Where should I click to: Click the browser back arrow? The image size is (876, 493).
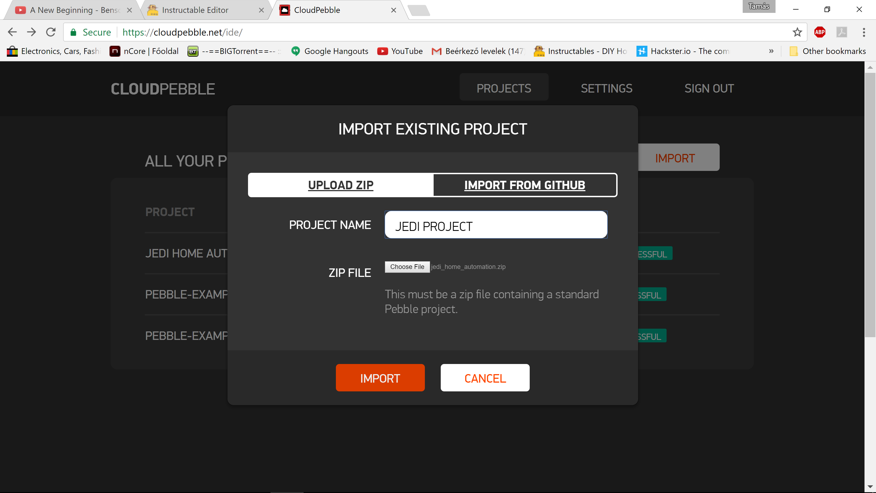coord(12,32)
